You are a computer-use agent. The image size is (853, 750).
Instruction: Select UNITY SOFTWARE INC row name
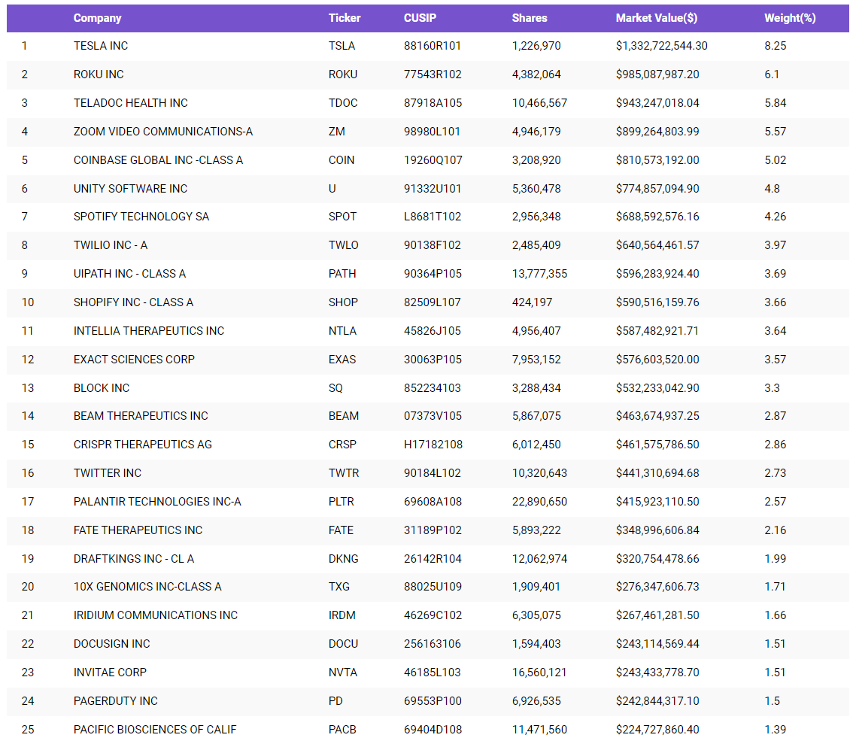click(x=131, y=188)
